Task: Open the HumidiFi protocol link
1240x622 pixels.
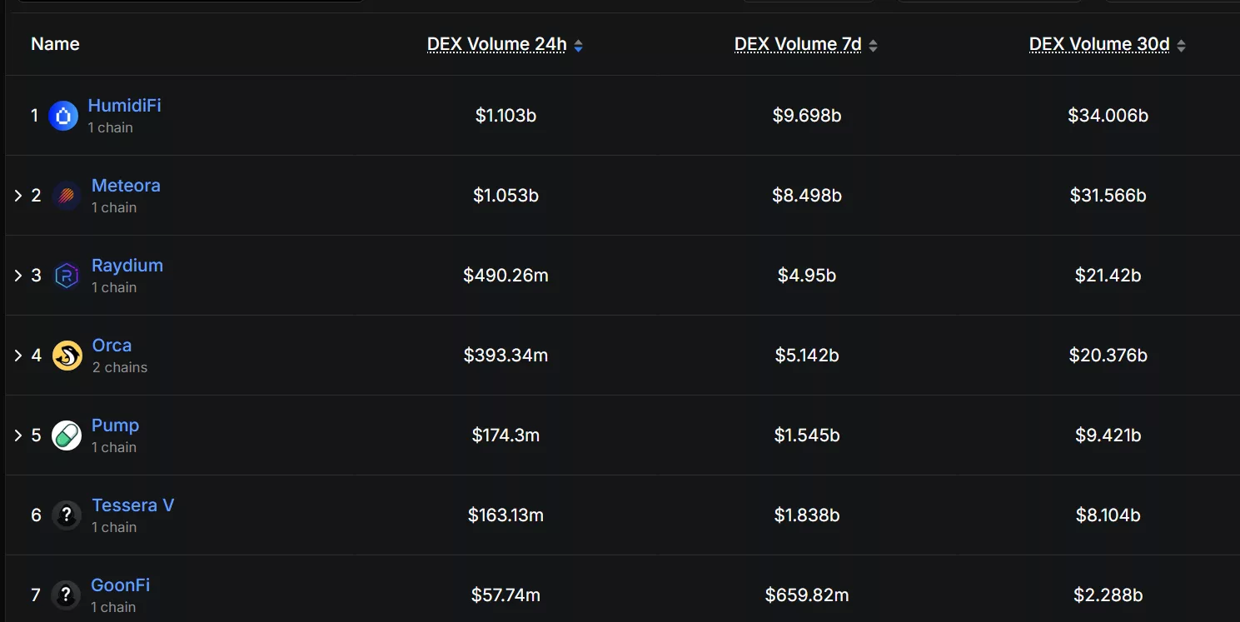Action: click(x=124, y=105)
